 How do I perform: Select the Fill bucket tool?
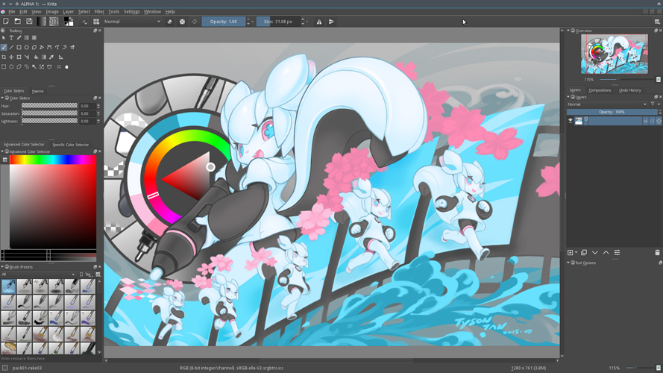click(x=36, y=57)
